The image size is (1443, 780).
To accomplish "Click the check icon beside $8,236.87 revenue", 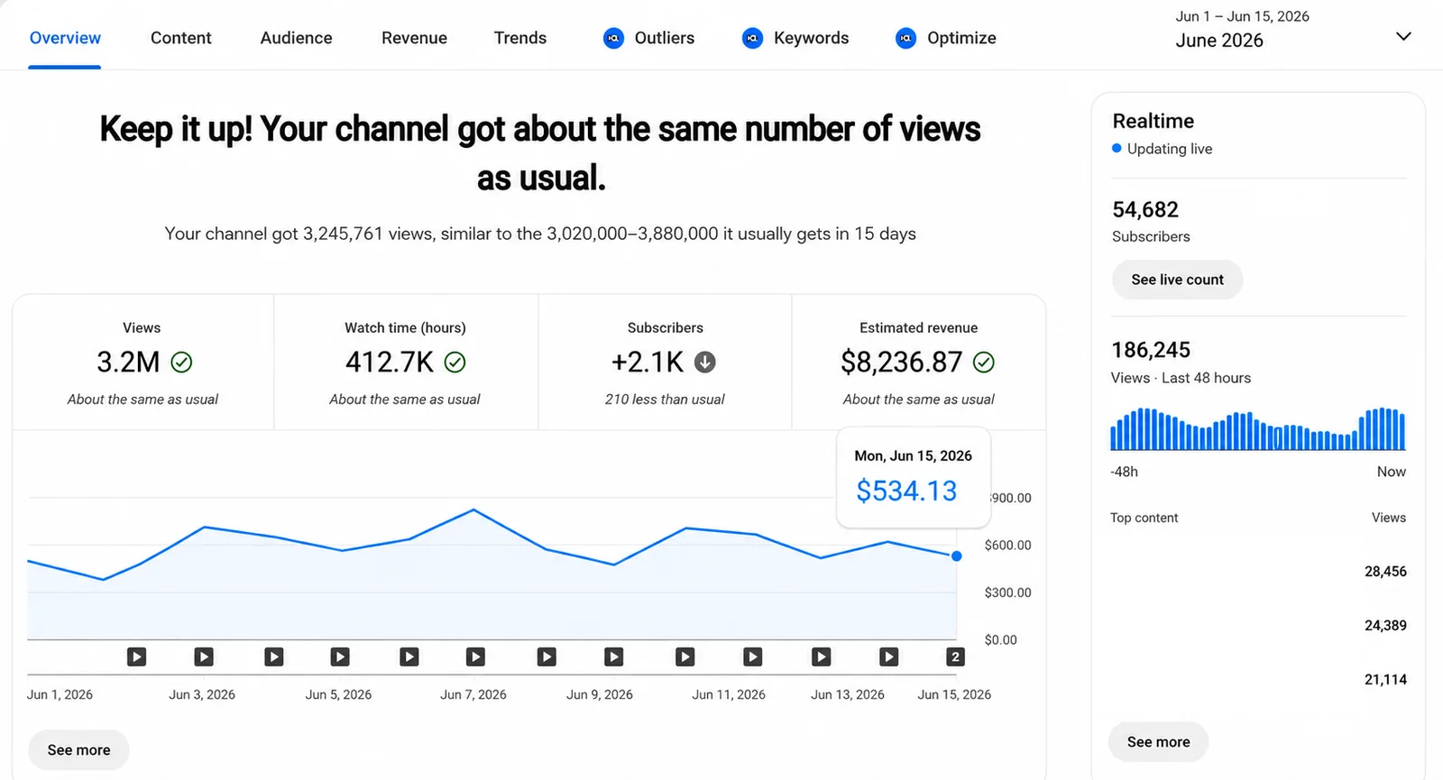I will pos(984,362).
